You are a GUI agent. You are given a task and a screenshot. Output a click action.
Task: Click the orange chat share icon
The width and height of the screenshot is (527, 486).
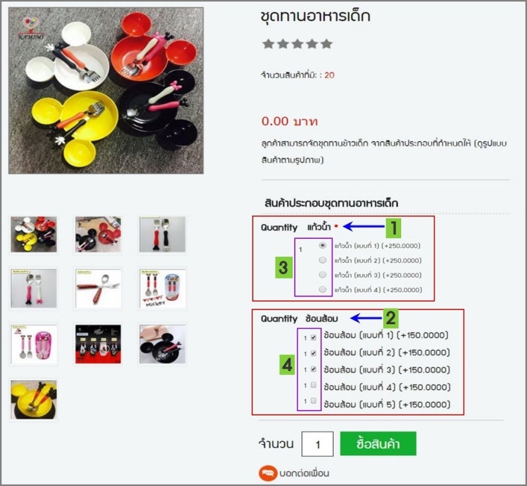[268, 473]
